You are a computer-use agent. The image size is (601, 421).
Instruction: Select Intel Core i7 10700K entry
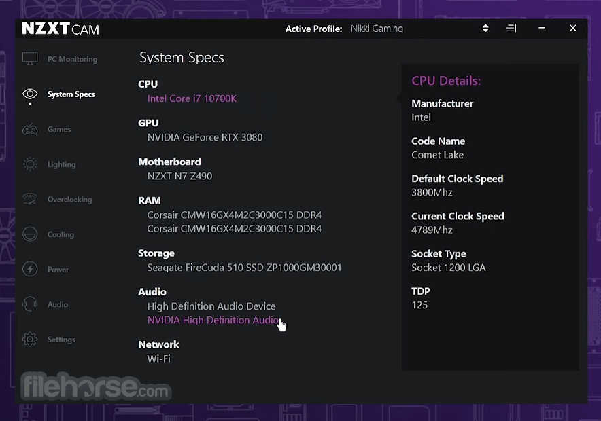point(192,98)
